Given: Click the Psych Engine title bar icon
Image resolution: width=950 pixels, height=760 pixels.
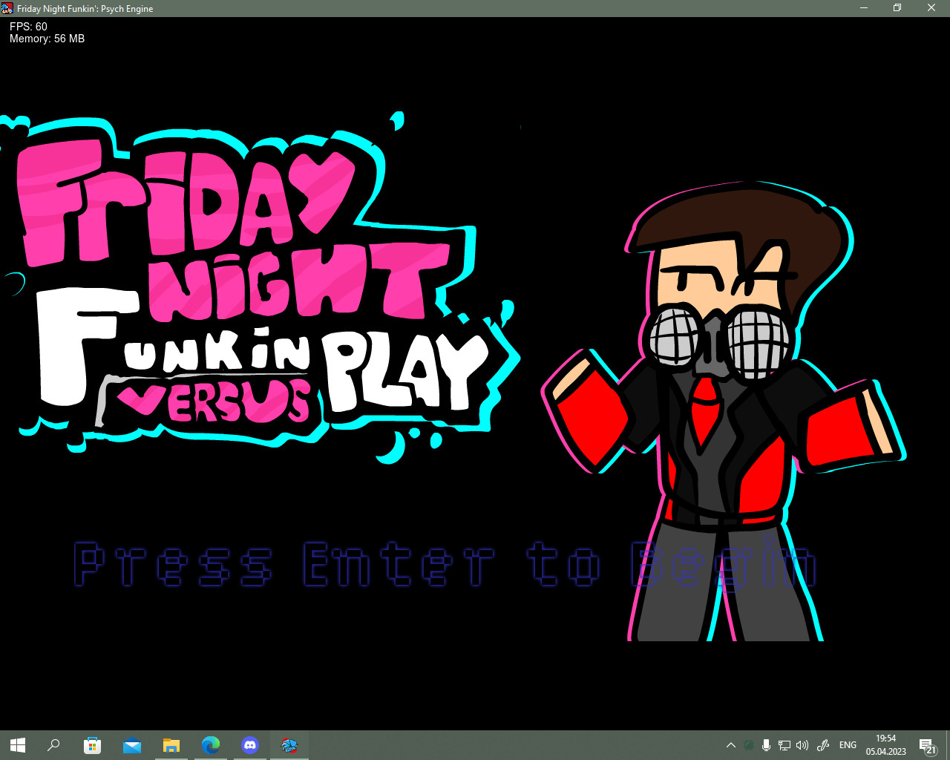Looking at the screenshot, I should pyautogui.click(x=7, y=8).
